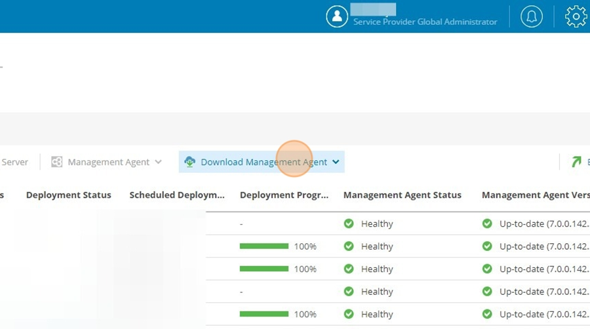The height and width of the screenshot is (329, 590).
Task: Expand the Download Management Agent dropdown arrow
Action: tap(336, 162)
